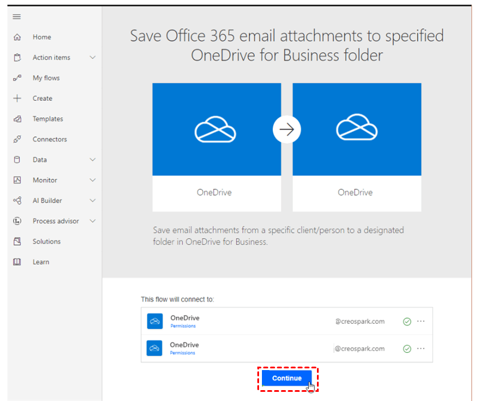Click the Connectors plug icon

pyautogui.click(x=17, y=139)
